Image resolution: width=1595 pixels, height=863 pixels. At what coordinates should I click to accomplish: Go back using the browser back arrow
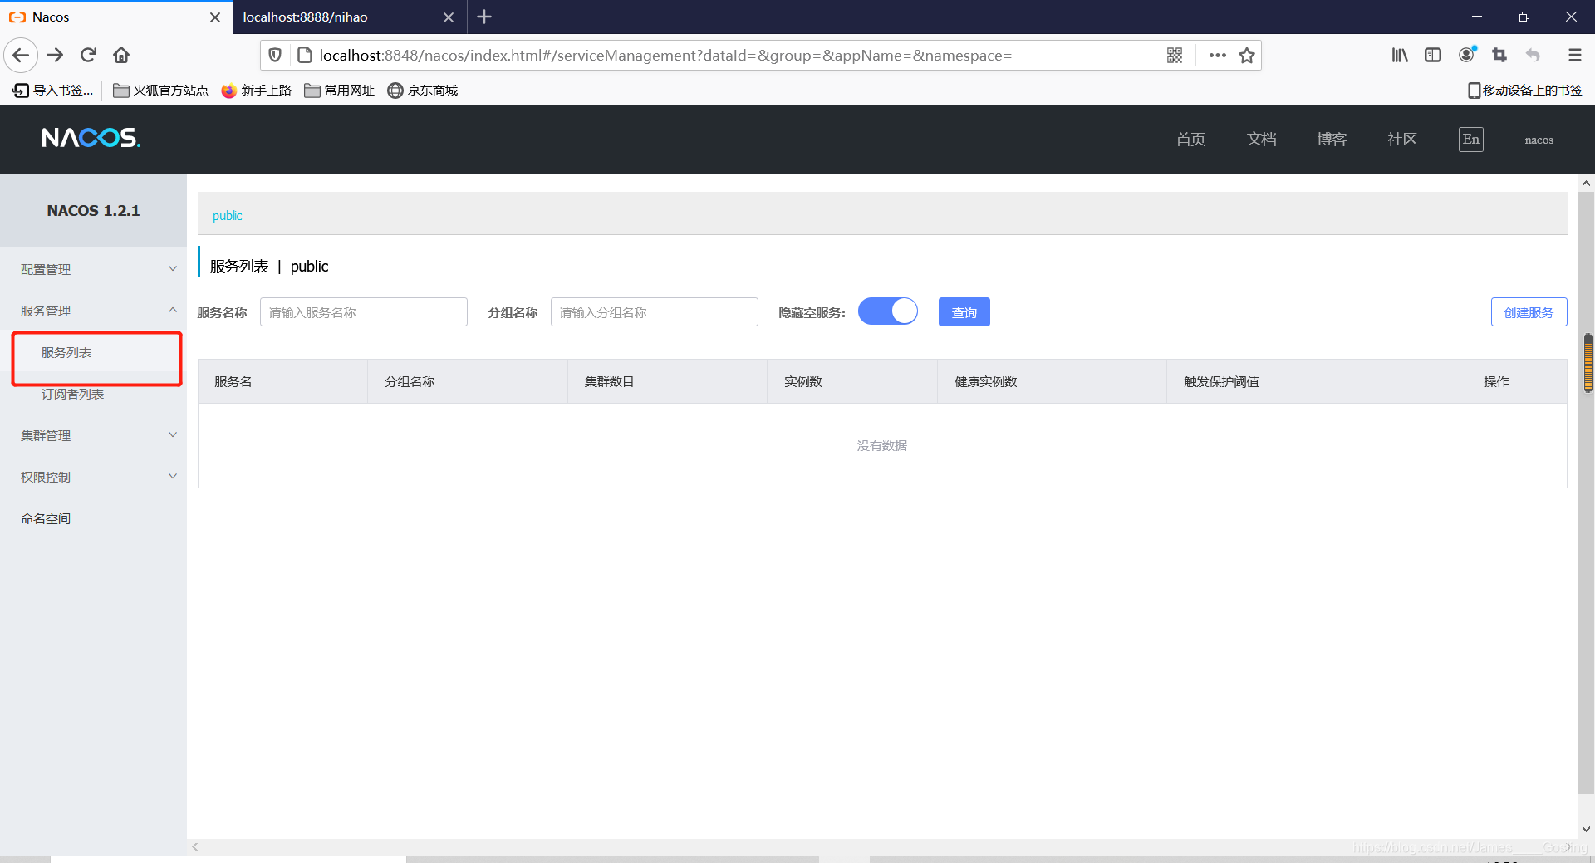tap(21, 55)
